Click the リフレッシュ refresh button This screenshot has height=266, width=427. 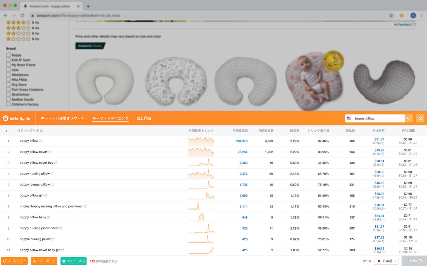14,261
